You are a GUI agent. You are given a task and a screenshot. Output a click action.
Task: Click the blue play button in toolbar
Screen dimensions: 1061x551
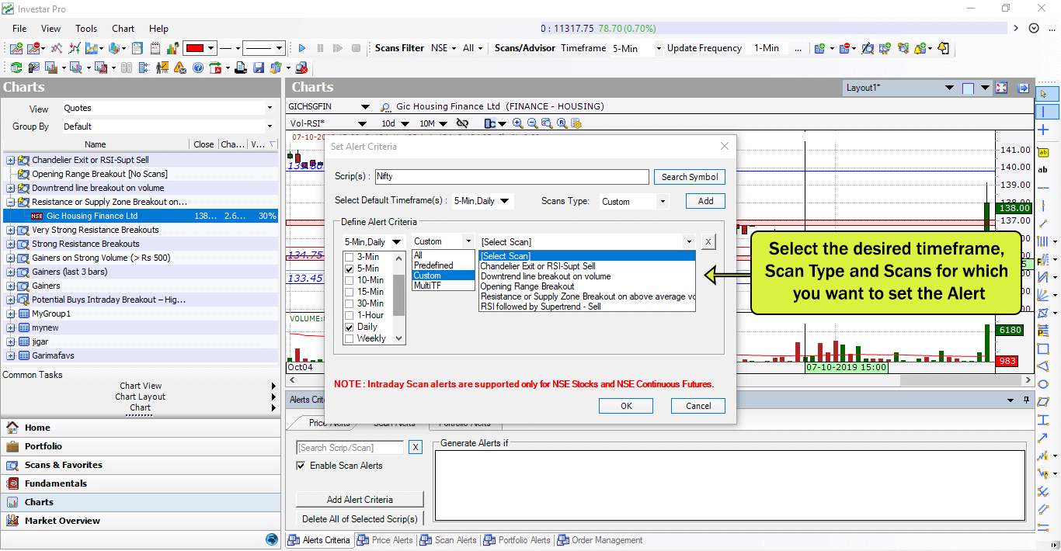302,48
